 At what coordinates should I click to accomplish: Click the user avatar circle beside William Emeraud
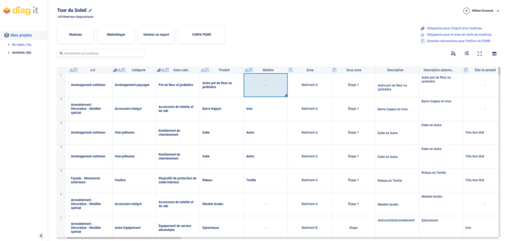(x=467, y=11)
